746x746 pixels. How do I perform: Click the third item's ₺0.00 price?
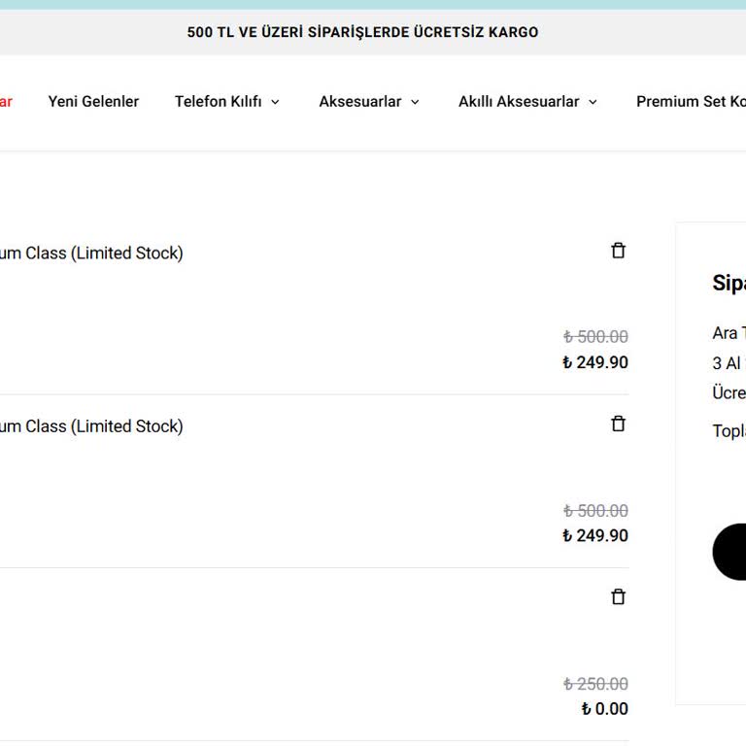(604, 708)
